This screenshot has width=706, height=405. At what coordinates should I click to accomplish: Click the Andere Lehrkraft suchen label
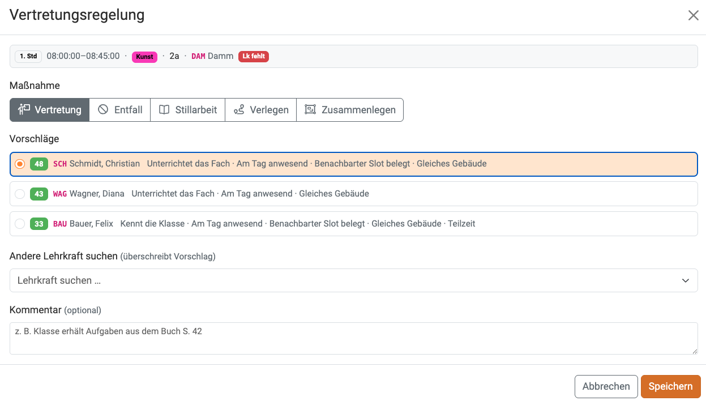point(63,256)
